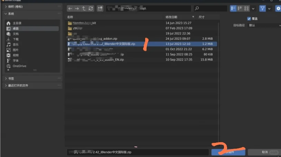Expand the 体积 (卷标) volumes panel
The height and width of the screenshot is (157, 281).
(32, 7)
